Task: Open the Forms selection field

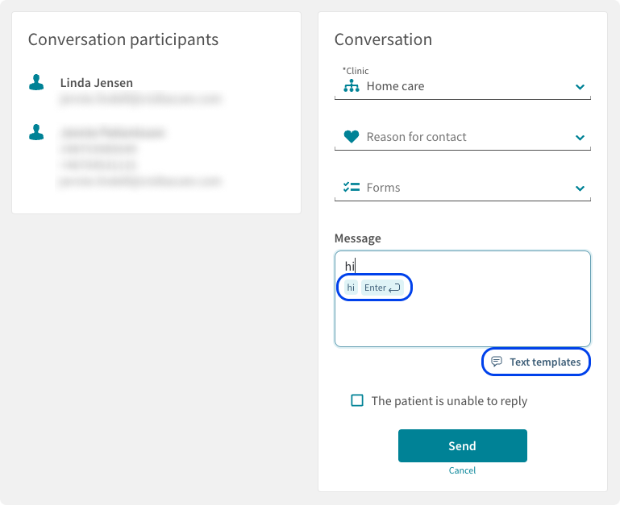Action: pos(463,188)
